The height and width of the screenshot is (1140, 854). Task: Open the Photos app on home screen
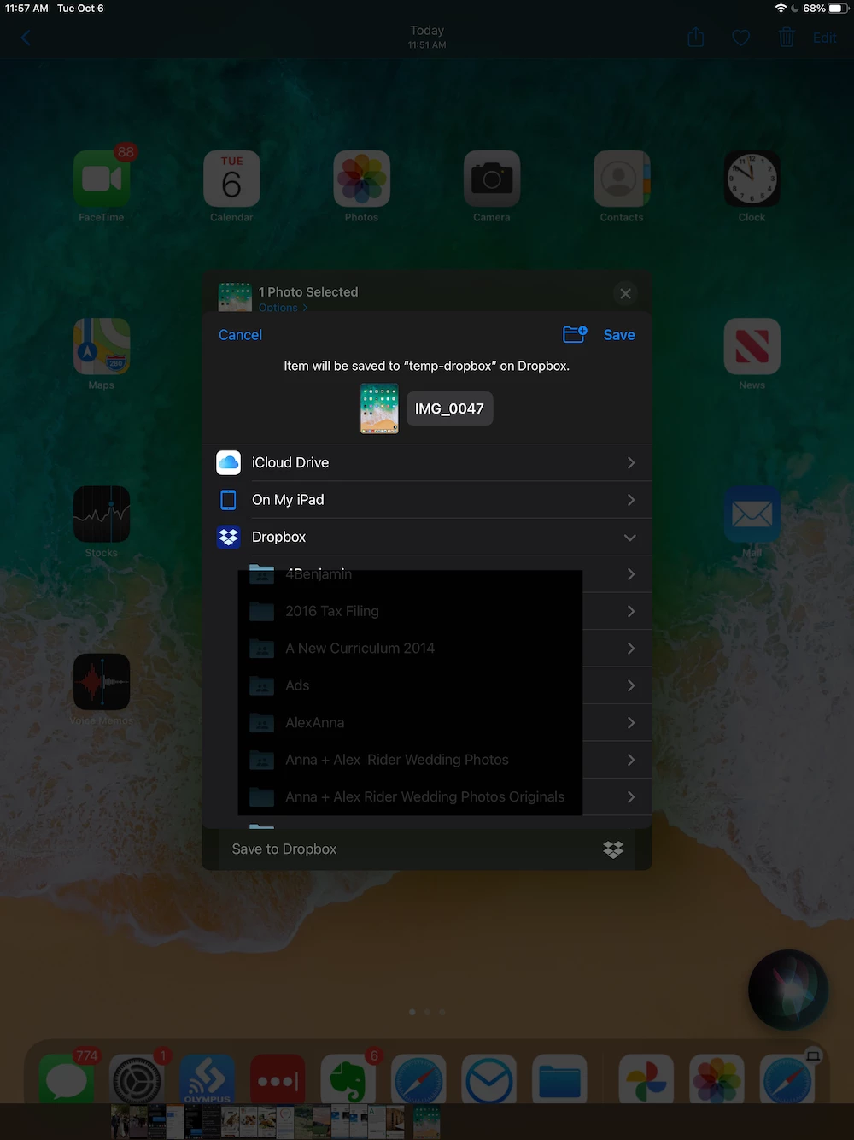tap(362, 179)
